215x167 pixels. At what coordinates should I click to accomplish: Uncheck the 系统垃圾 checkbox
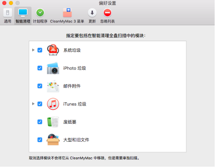point(40,50)
